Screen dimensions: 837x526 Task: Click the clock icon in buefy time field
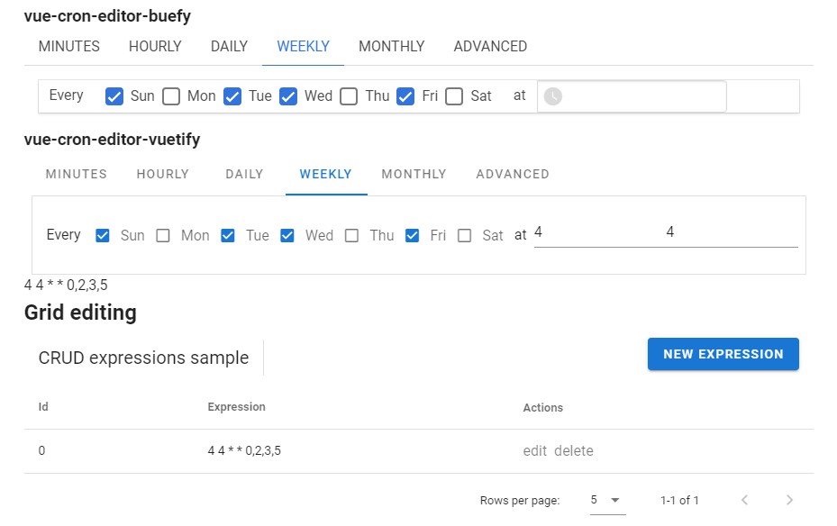(553, 96)
